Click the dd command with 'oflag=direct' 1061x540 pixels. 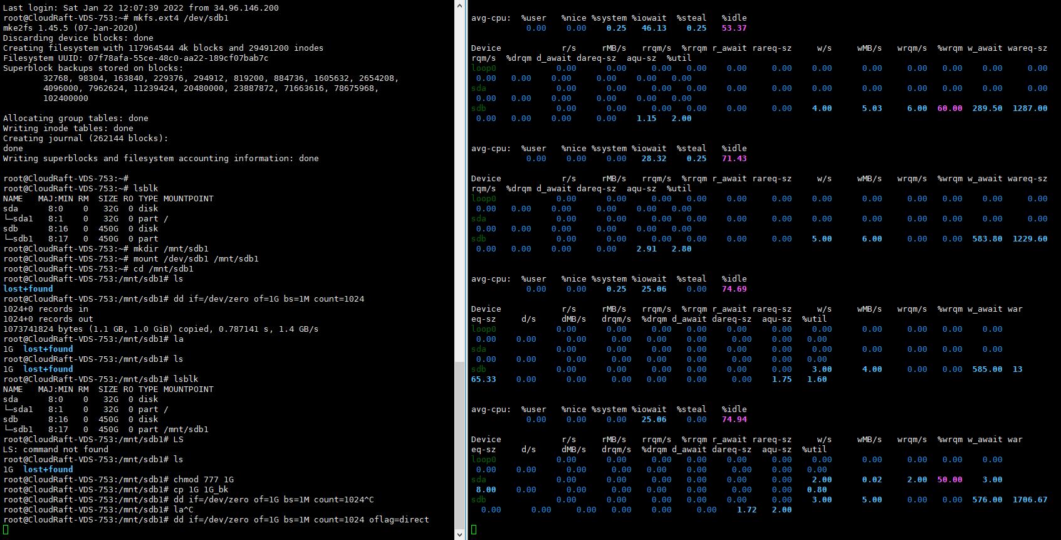tap(301, 520)
